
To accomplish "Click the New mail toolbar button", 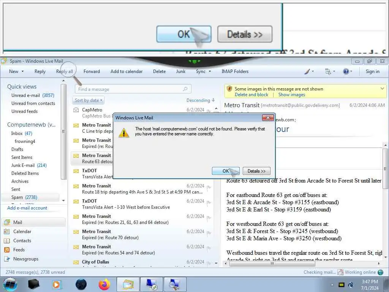I will point(14,71).
